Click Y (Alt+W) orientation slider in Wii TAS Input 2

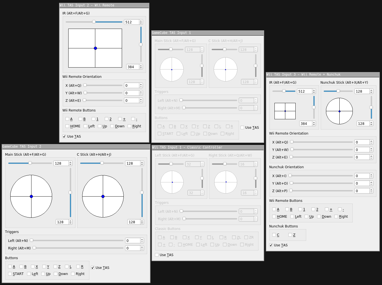[x=103, y=93]
